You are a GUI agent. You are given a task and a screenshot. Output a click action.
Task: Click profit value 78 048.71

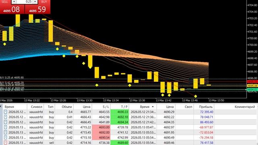(206, 117)
